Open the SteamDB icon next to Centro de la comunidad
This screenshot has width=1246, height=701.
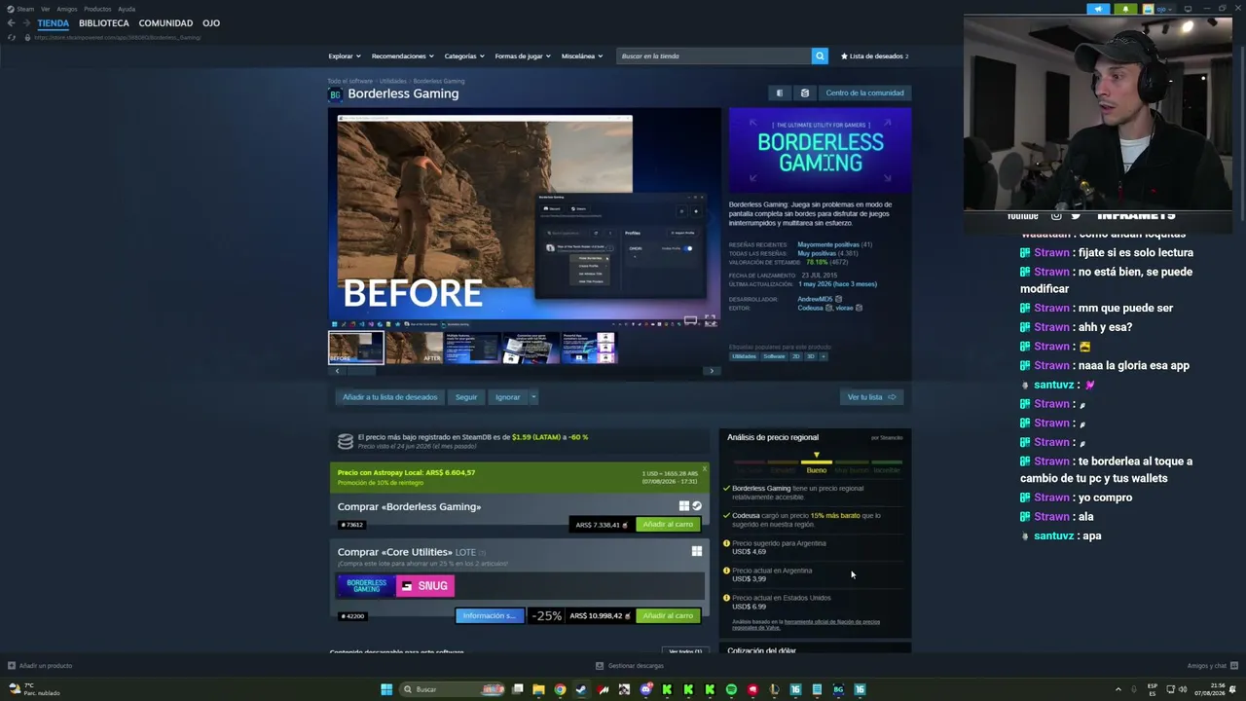(805, 93)
